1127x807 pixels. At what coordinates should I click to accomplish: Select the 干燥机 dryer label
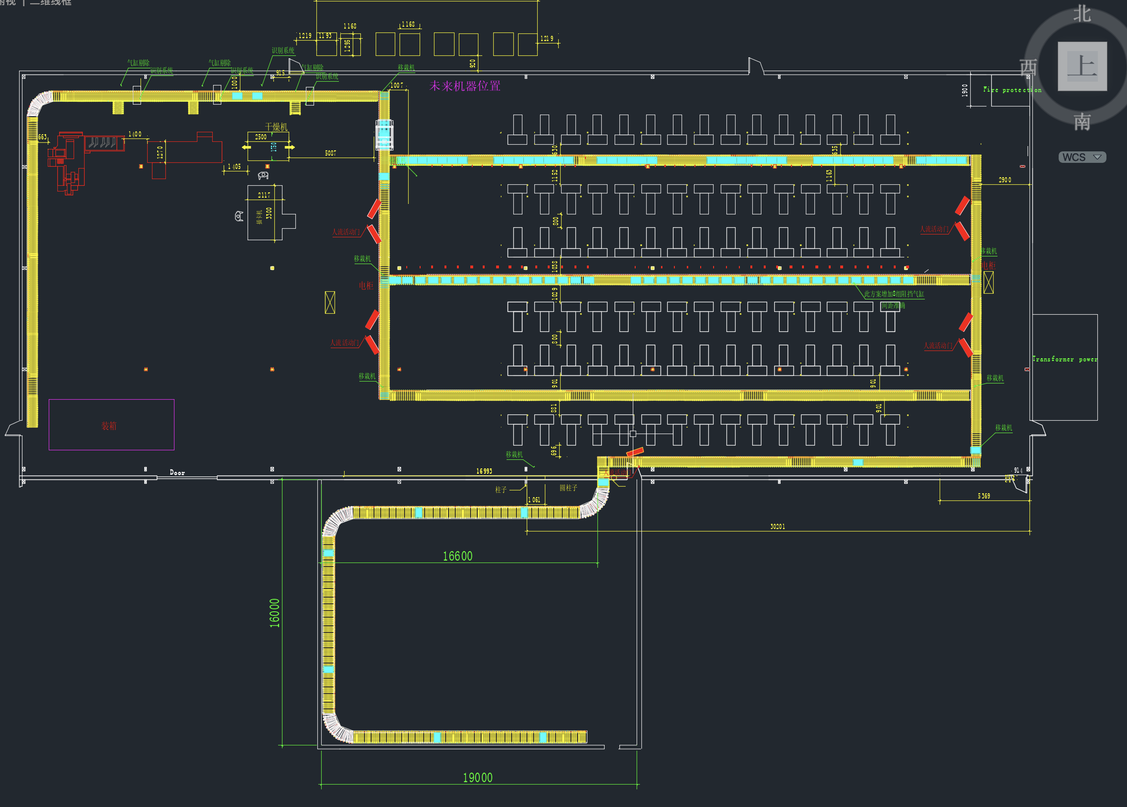point(276,127)
